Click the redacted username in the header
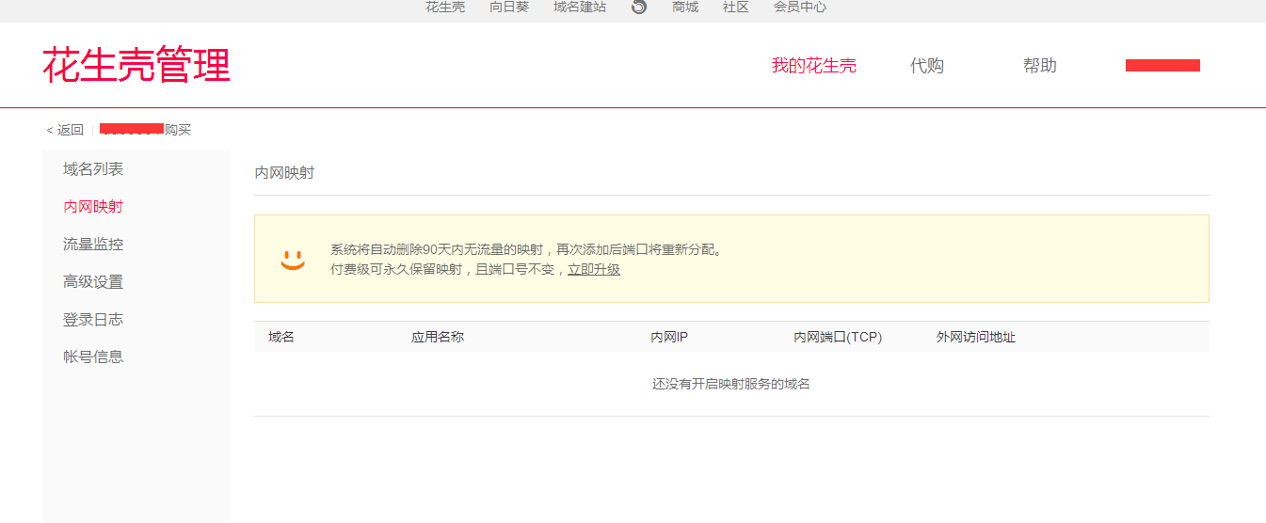 click(1162, 66)
